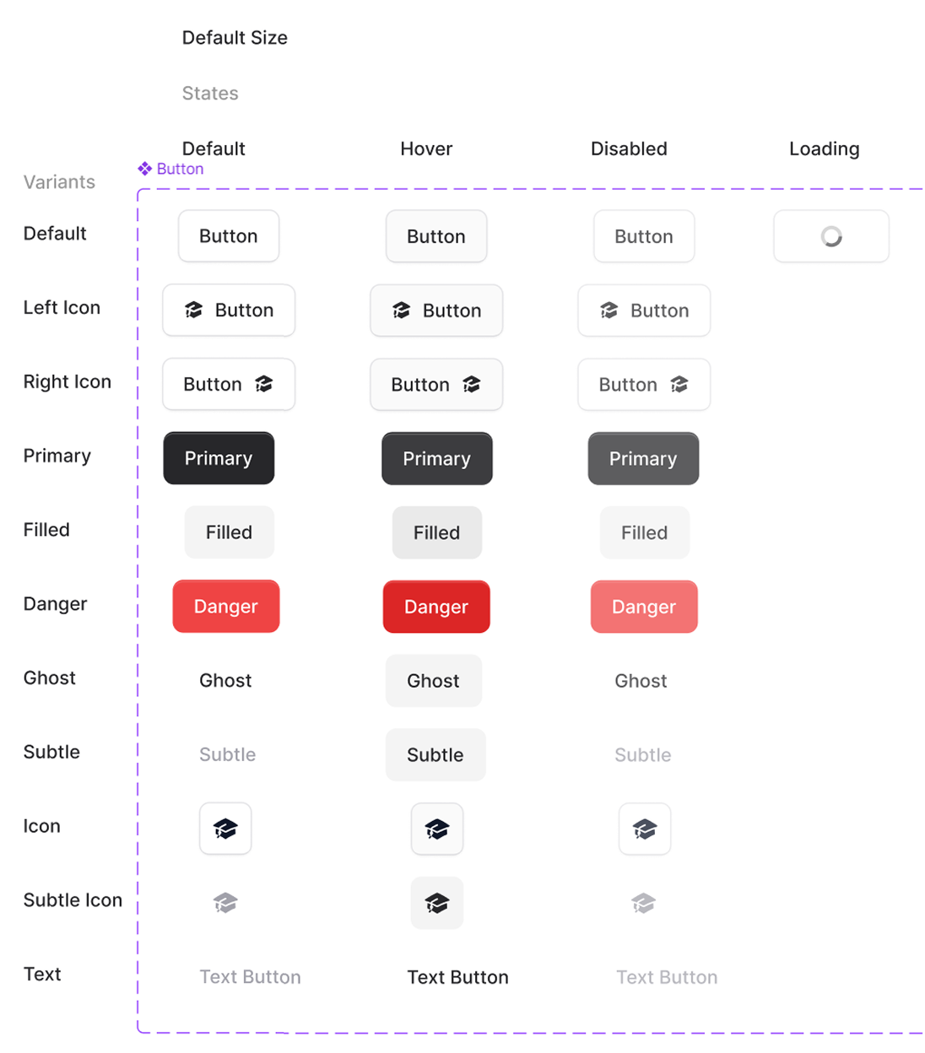Click the disabled outlined graduation cap icon button
The height and width of the screenshot is (1053, 925).
point(645,829)
